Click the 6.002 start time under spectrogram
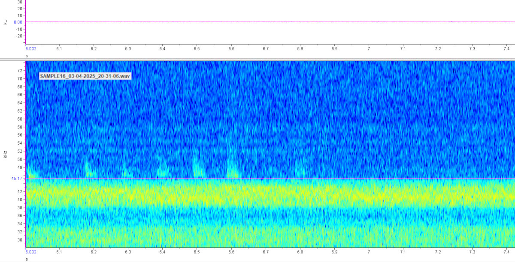Viewport: 515px width, 262px height. pyautogui.click(x=31, y=253)
